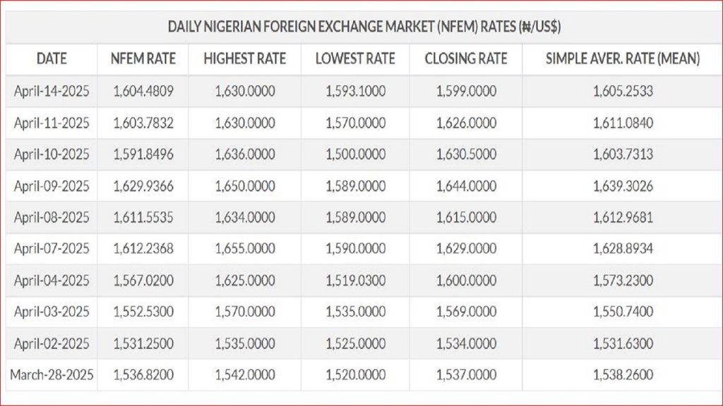Viewport: 723px width, 406px height.
Task: Click highest rate value 1,655.0000
Action: pos(245,249)
